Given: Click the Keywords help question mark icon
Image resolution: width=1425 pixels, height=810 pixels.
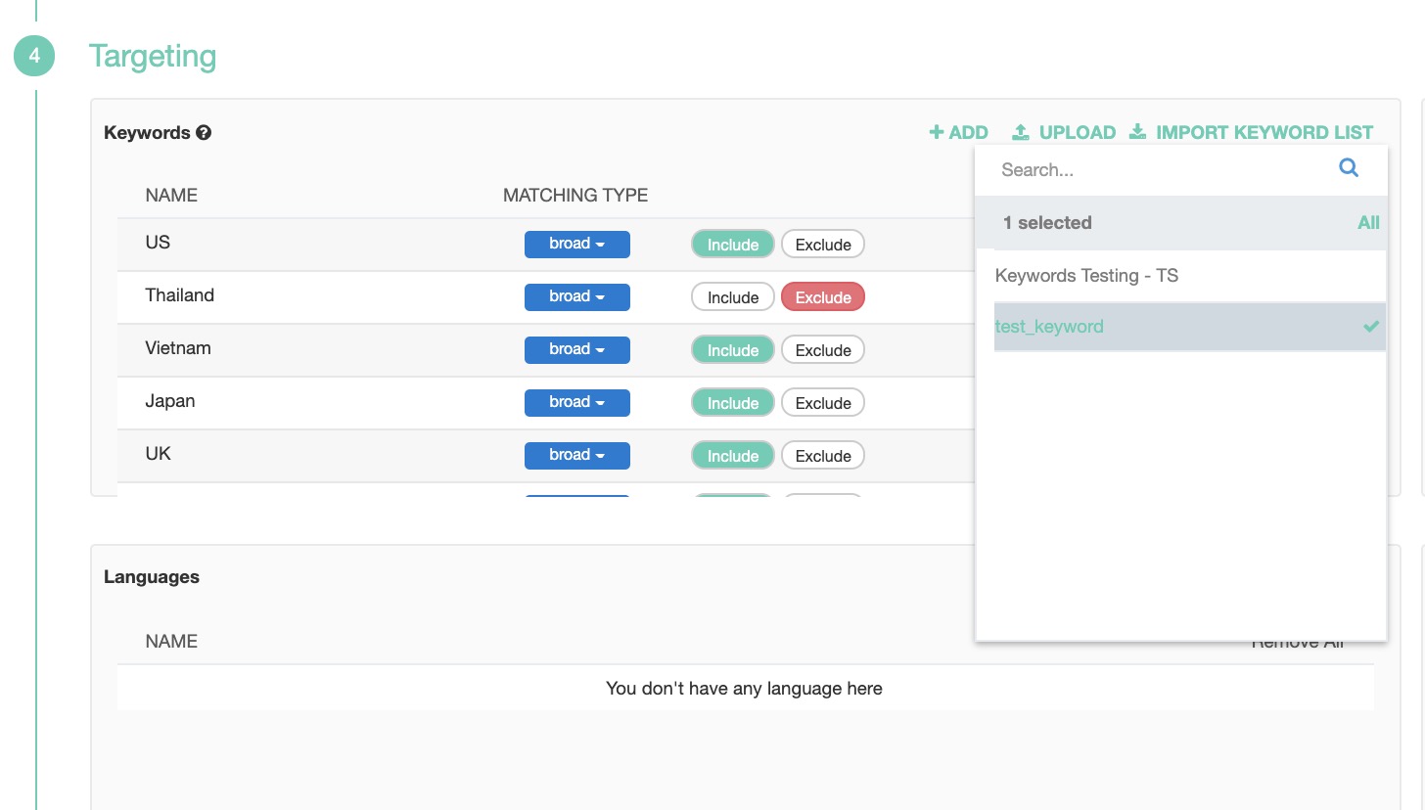Looking at the screenshot, I should 204,133.
